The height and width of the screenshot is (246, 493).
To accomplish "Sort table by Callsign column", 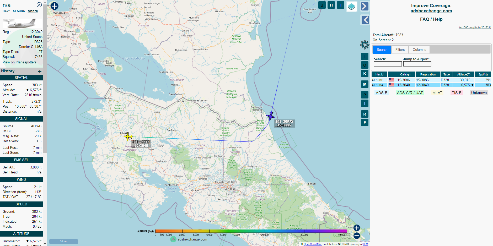I will click(x=405, y=74).
